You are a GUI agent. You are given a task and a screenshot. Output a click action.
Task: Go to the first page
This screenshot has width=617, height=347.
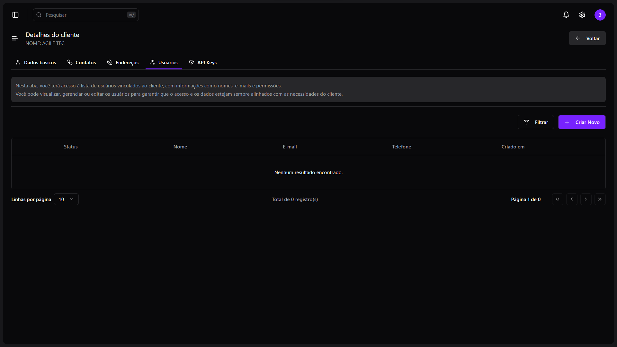pyautogui.click(x=558, y=199)
